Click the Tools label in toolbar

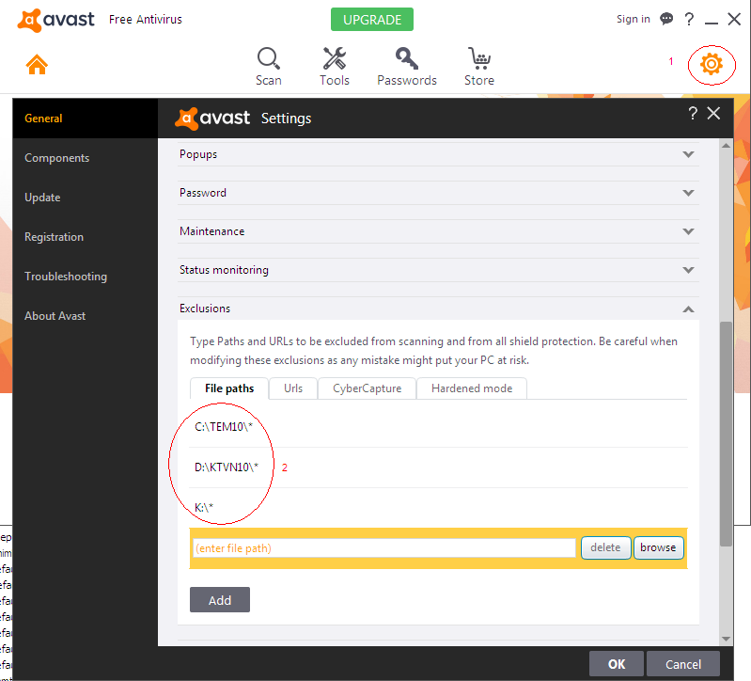335,81
